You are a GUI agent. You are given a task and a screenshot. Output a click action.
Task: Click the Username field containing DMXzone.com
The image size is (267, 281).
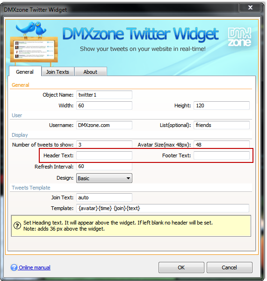(104, 125)
